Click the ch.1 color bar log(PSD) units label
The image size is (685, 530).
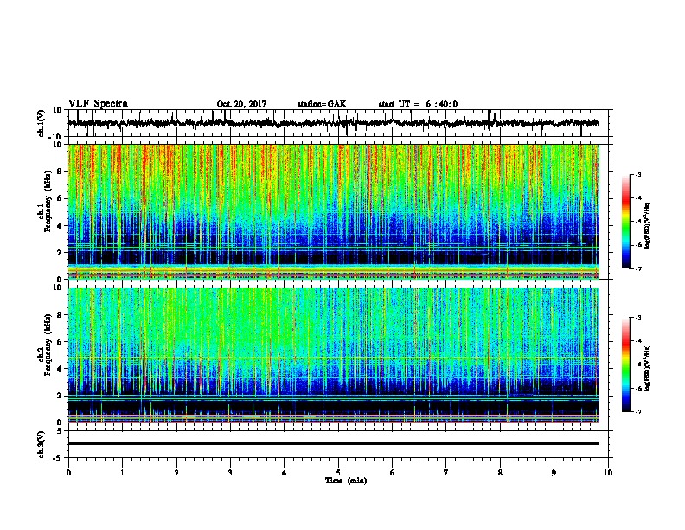[x=647, y=225]
